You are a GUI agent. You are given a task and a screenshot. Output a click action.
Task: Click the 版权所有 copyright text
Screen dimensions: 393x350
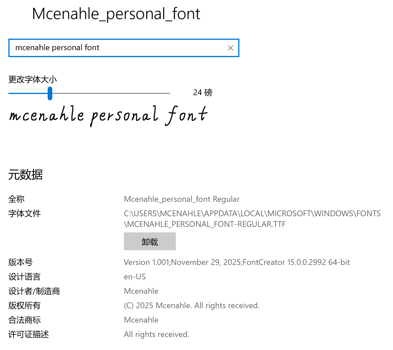click(191, 305)
